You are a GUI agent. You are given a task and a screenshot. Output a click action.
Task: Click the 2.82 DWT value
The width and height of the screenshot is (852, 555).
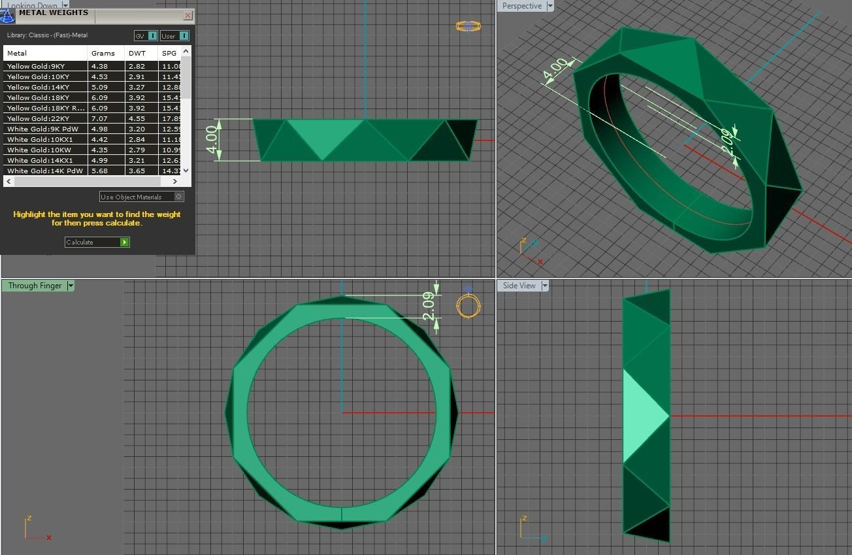[x=137, y=66]
